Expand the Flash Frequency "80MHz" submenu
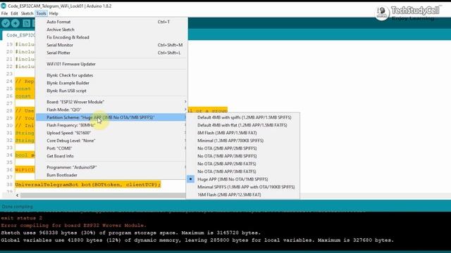 click(x=111, y=125)
